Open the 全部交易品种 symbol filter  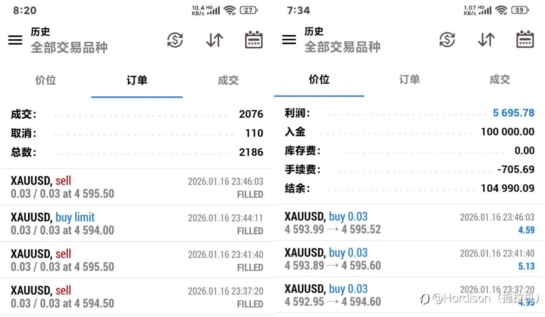coord(69,47)
